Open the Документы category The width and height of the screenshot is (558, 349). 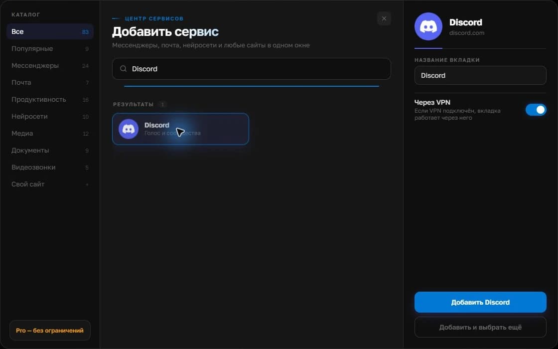(x=50, y=150)
